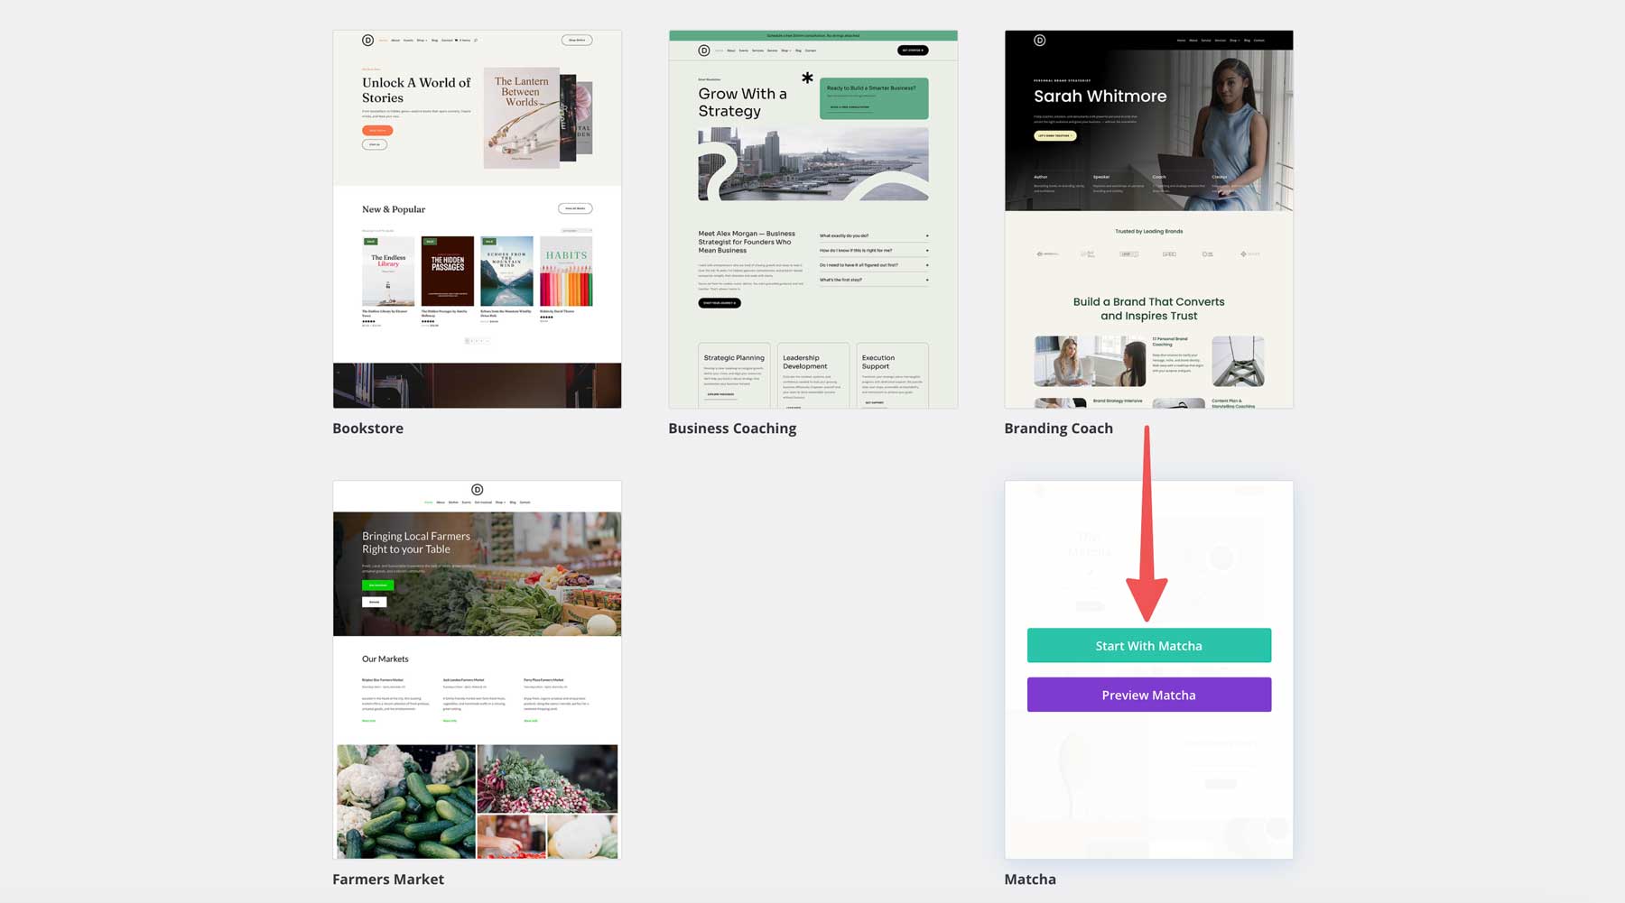Expand the Shop dropdown in Branding Coach navigation
Viewport: 1625px width, 903px height.
pos(1235,40)
